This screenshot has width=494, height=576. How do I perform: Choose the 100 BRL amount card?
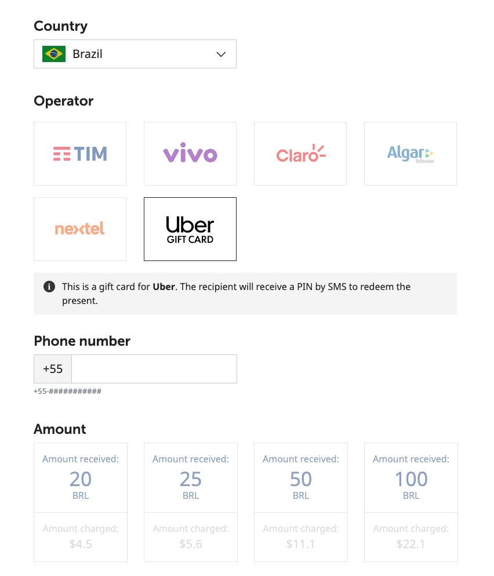pyautogui.click(x=411, y=477)
